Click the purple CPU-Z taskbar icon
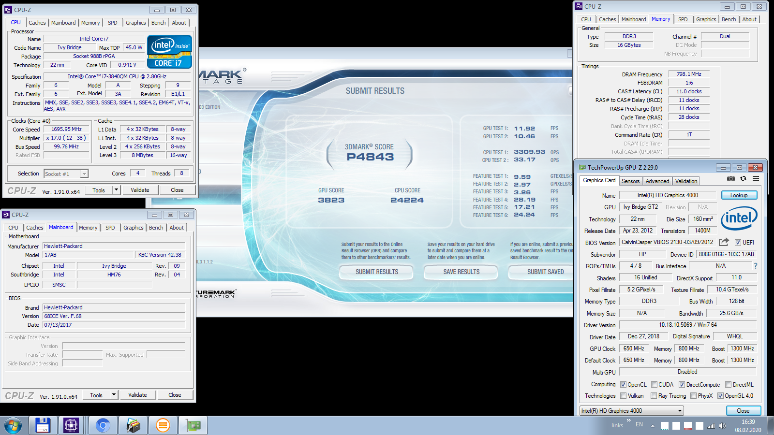 (x=71, y=425)
